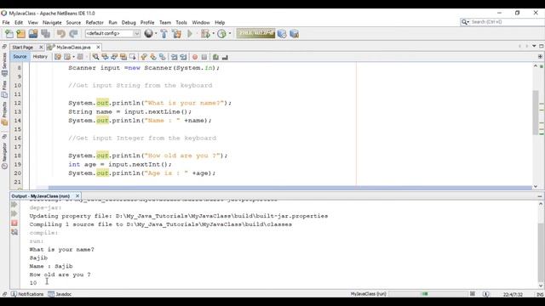The height and width of the screenshot is (306, 545).
Task: Click the New File toolbar icon
Action: [9, 34]
